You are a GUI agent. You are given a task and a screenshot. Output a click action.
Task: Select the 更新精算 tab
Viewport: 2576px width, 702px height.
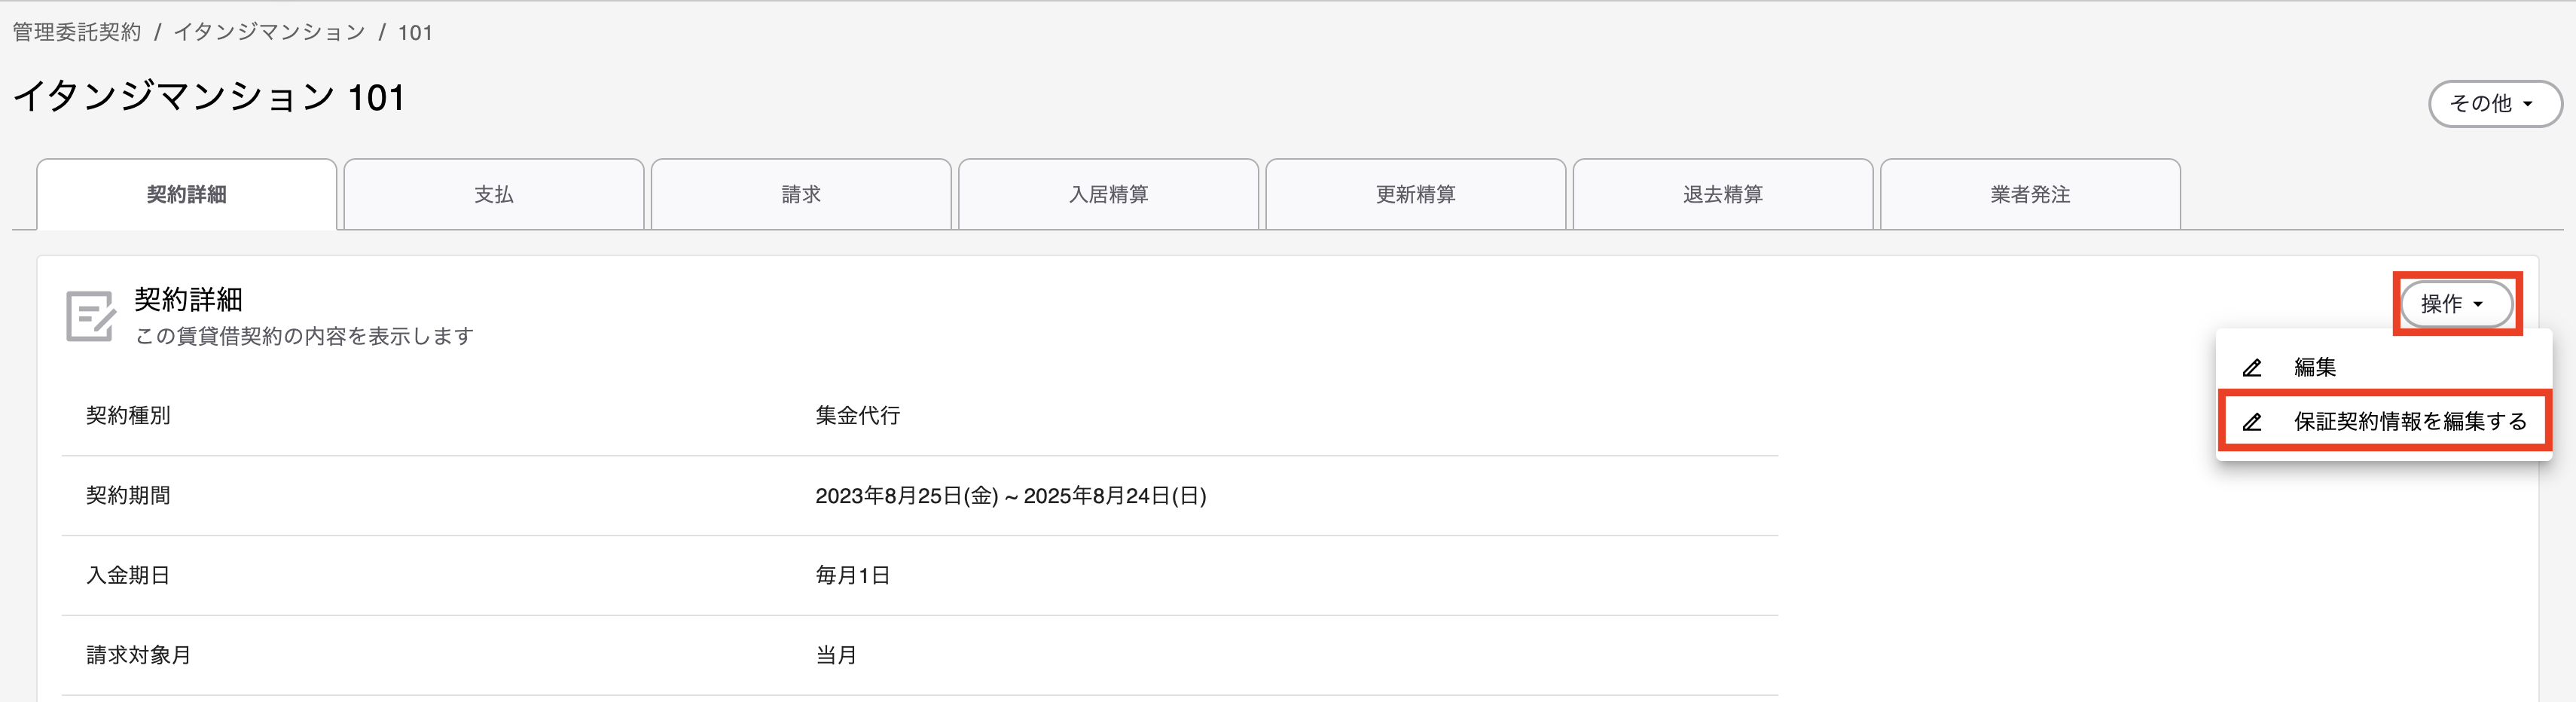coord(1415,194)
